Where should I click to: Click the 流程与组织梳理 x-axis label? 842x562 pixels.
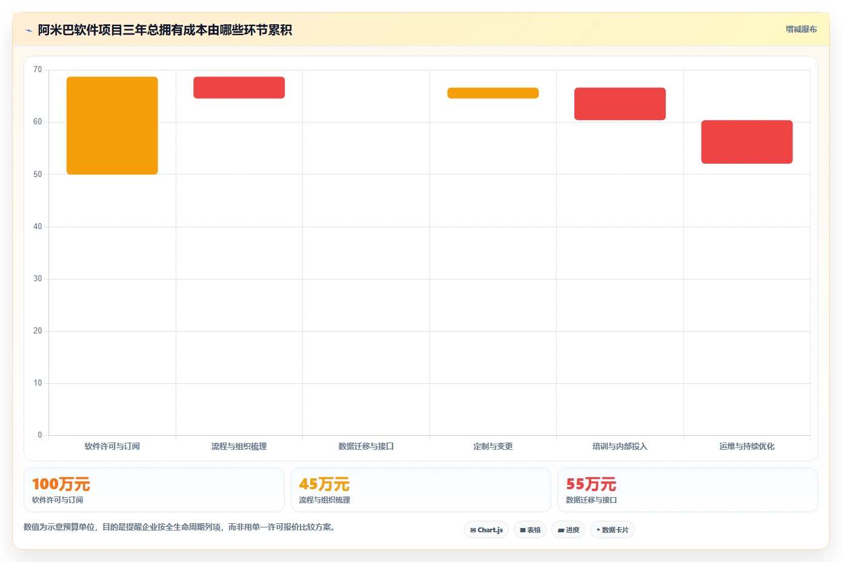(239, 446)
